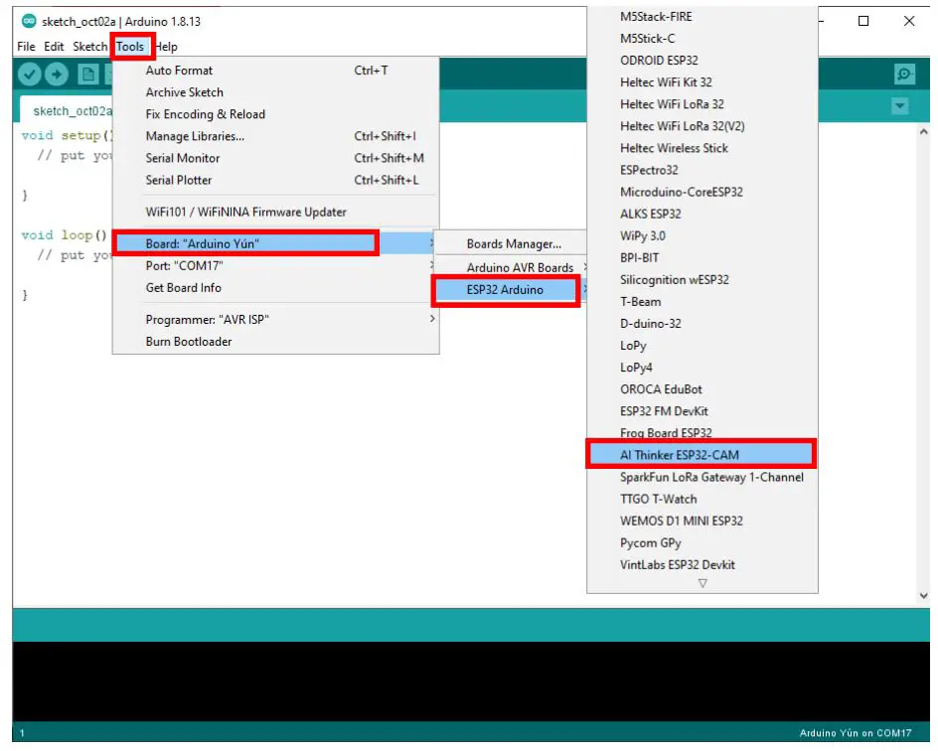The height and width of the screenshot is (751, 938).
Task: Choose Archive Sketch menu entry
Action: click(276, 92)
